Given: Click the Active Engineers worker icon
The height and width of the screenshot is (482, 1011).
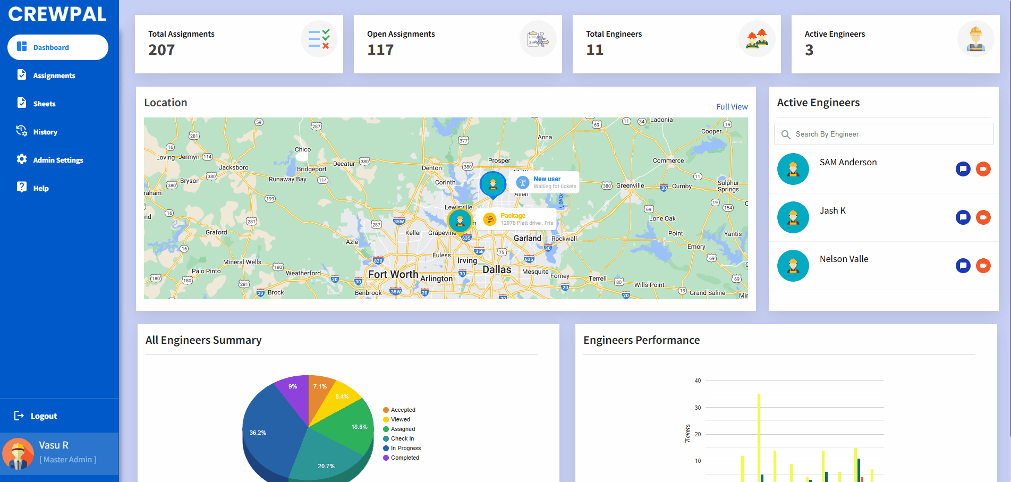Looking at the screenshot, I should [975, 39].
